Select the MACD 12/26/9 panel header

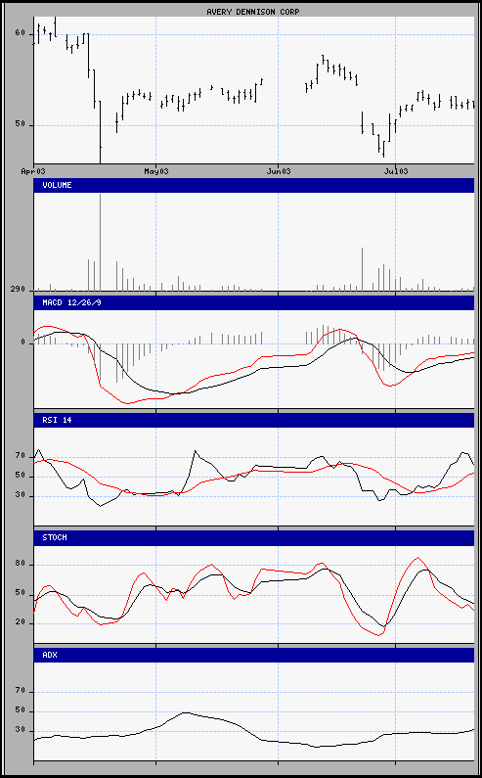[x=254, y=302]
